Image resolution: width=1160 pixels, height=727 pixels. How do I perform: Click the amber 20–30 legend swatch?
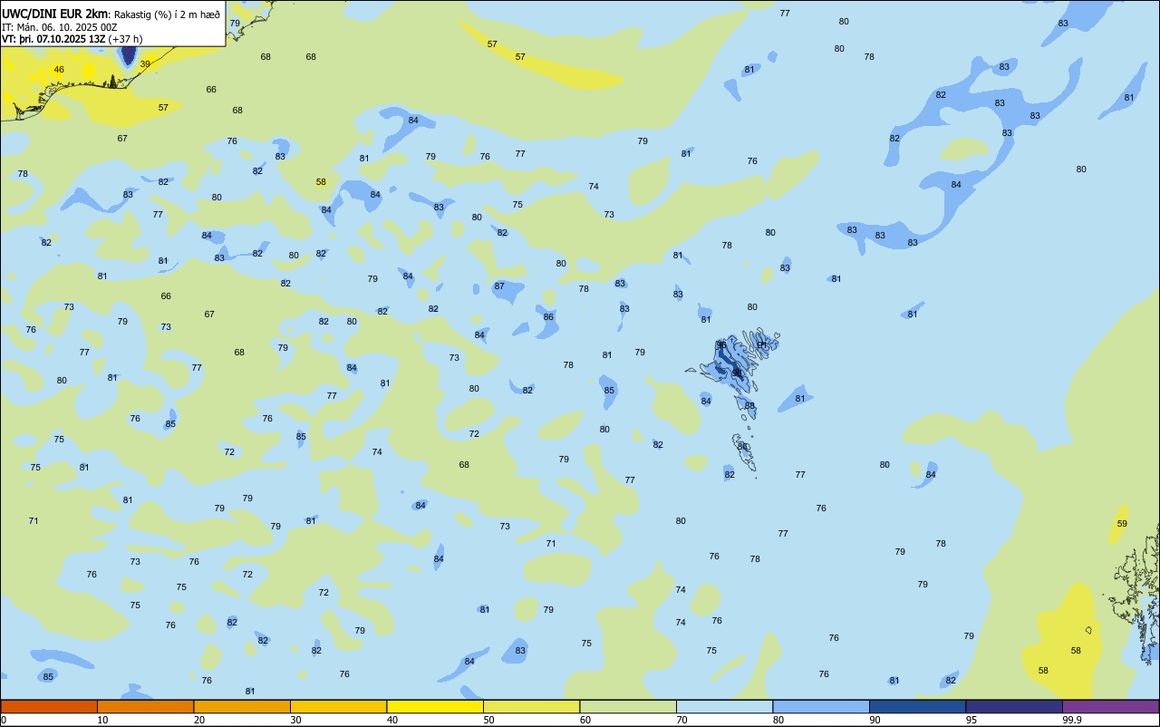(x=242, y=706)
